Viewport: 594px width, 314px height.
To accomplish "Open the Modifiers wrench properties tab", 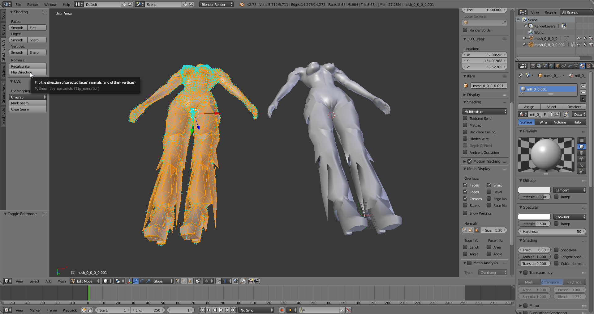I will click(x=570, y=66).
